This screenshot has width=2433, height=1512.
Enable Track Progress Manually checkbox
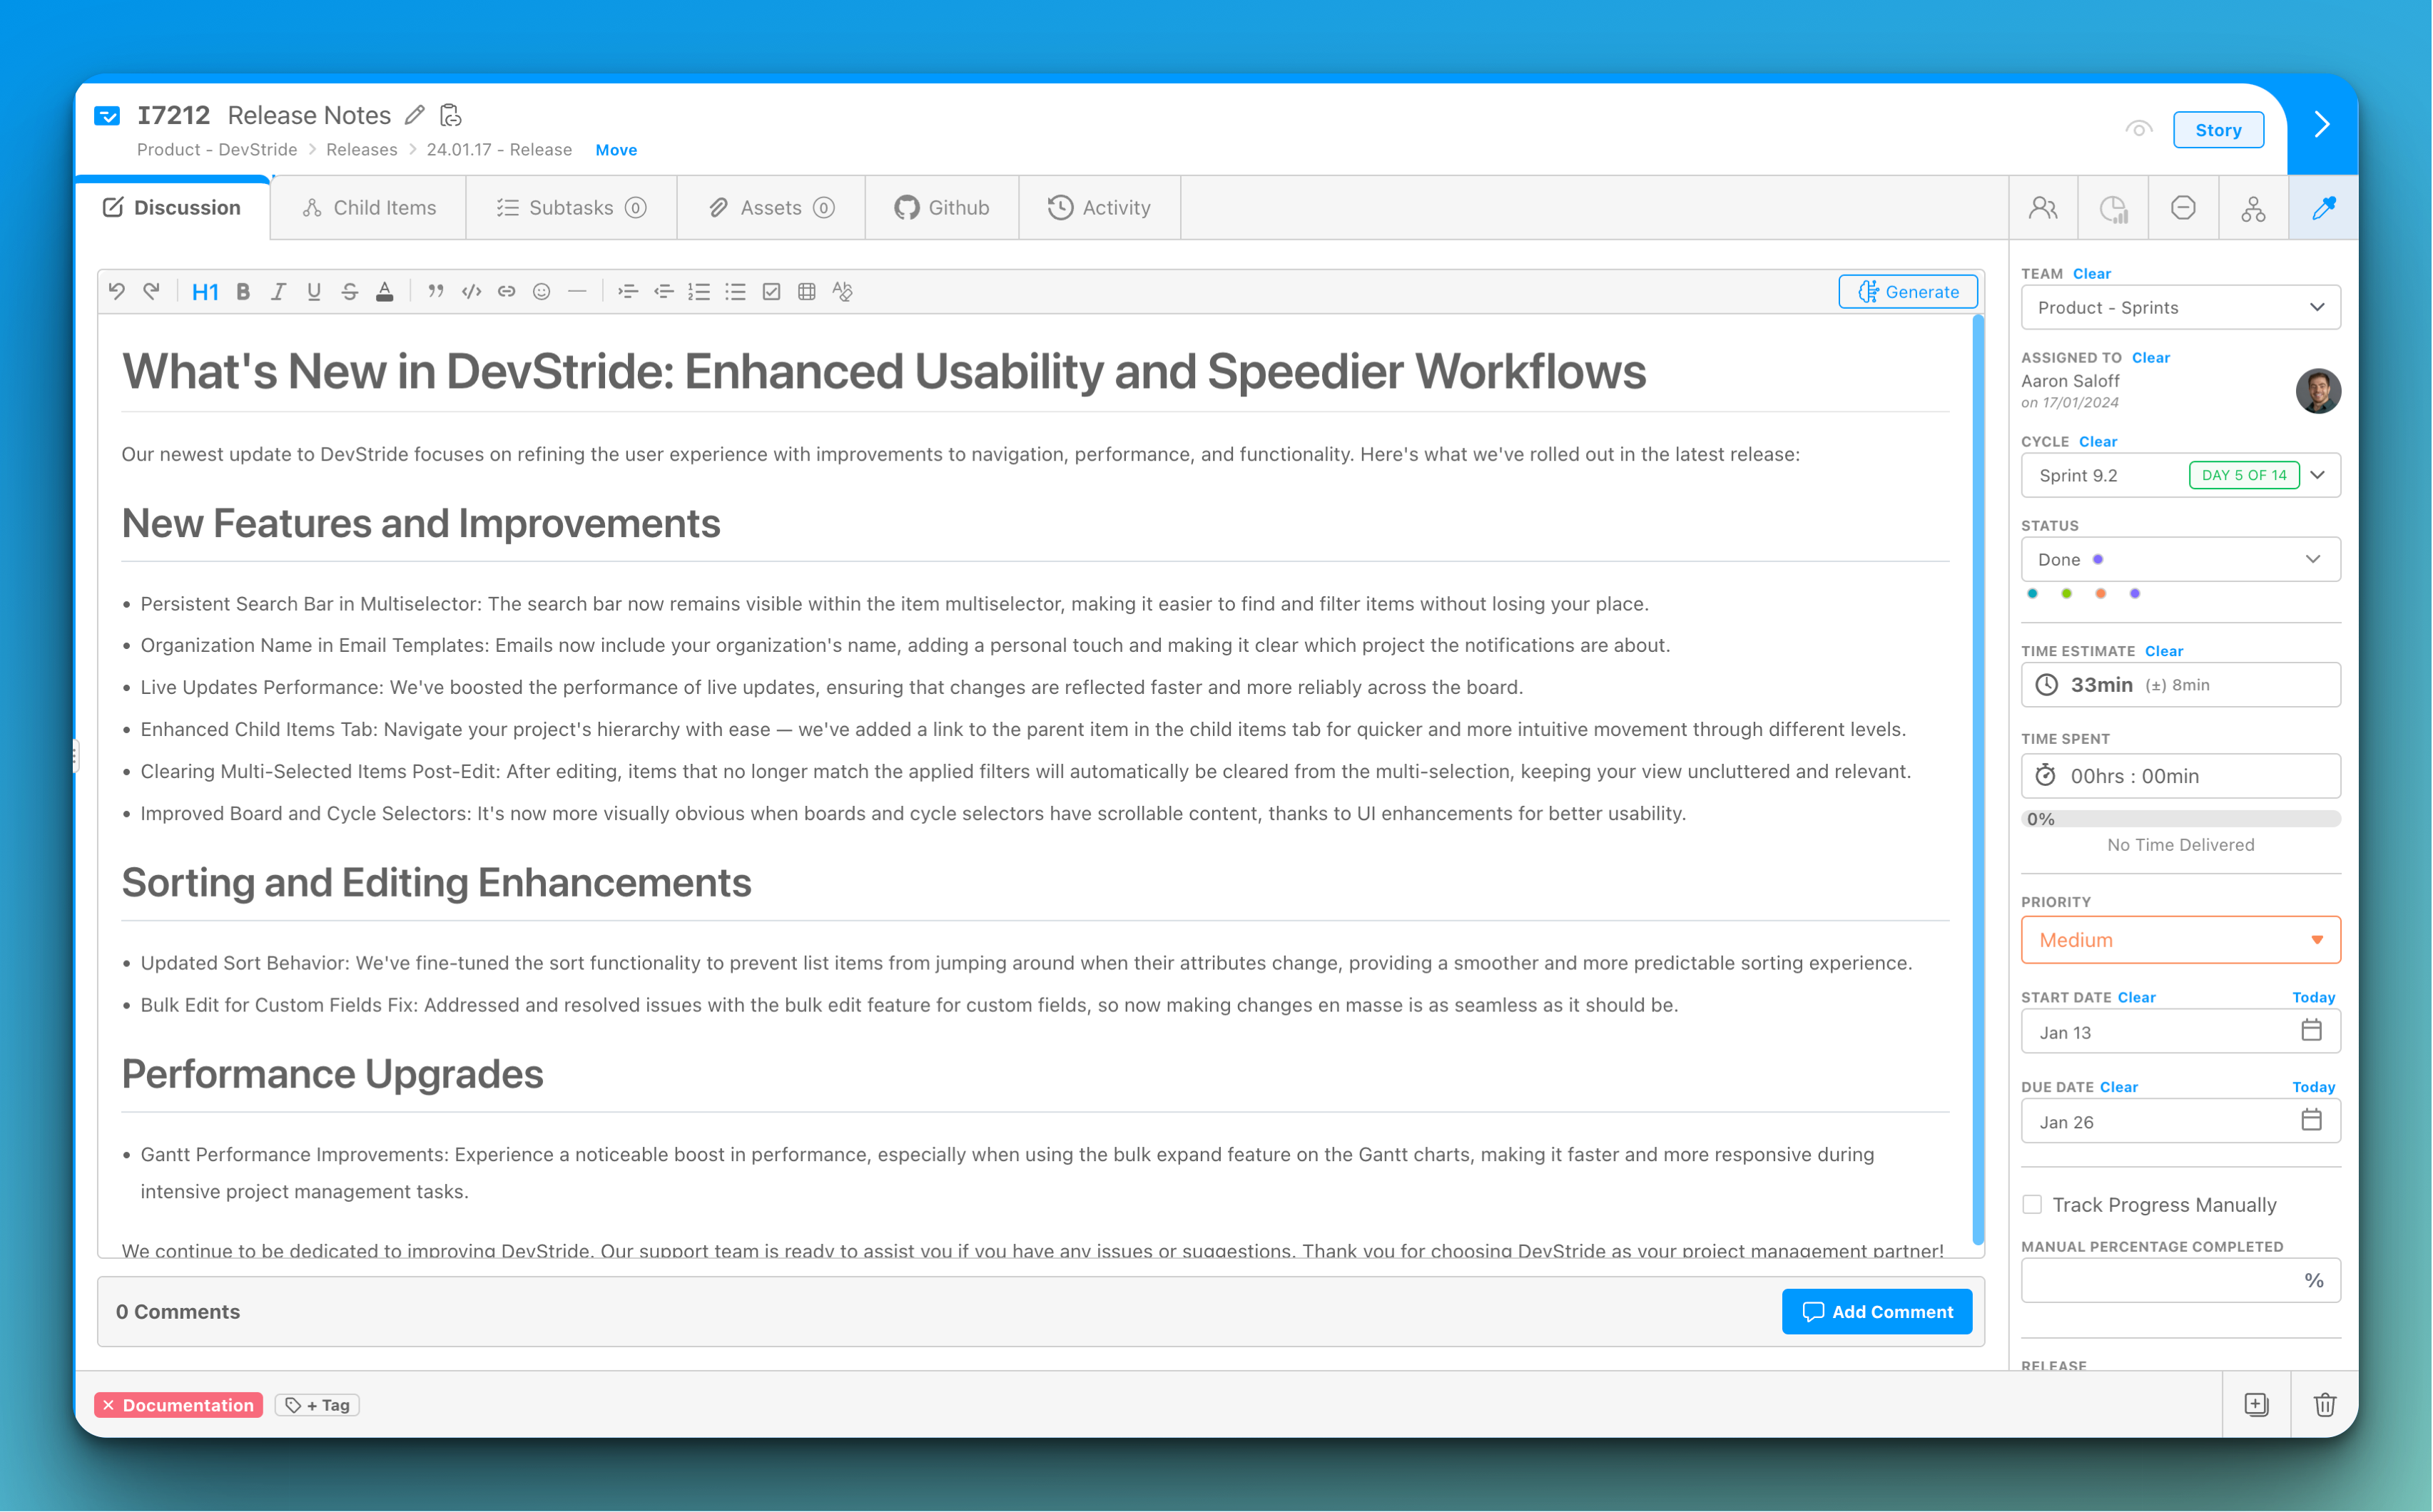[2032, 1204]
